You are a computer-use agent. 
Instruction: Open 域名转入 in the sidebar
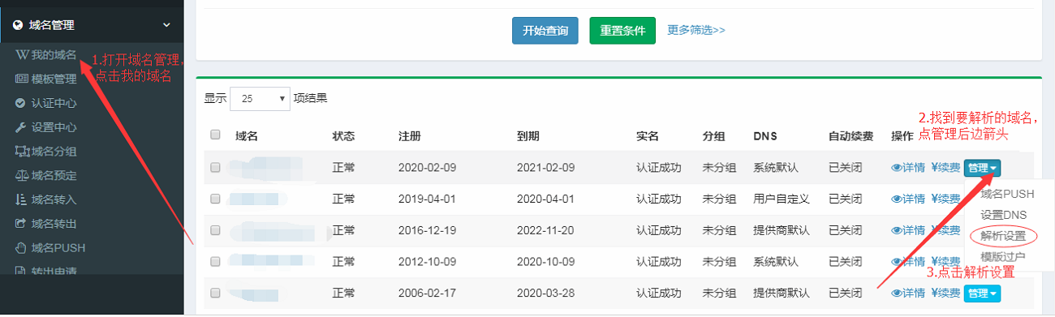coord(46,199)
